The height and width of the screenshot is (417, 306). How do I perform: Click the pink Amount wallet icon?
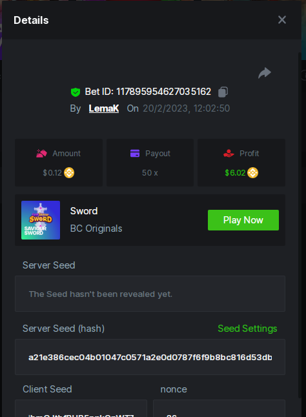point(42,154)
